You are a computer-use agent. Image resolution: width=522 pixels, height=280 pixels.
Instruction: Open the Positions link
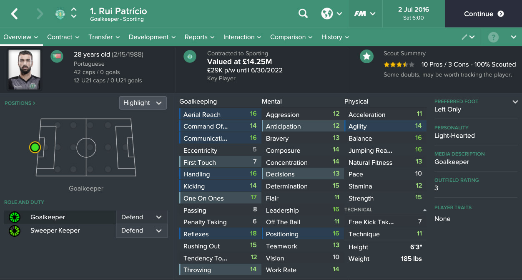[x=20, y=103]
